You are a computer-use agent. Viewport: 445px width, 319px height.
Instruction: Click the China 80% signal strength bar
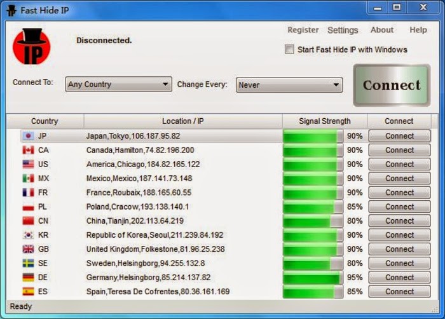[x=313, y=221]
